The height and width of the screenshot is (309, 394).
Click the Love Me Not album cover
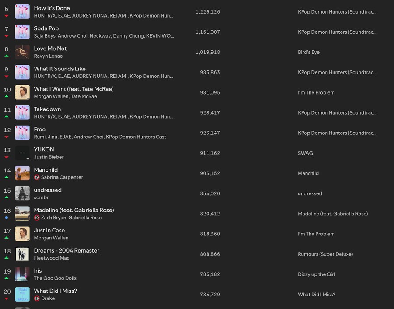22,52
